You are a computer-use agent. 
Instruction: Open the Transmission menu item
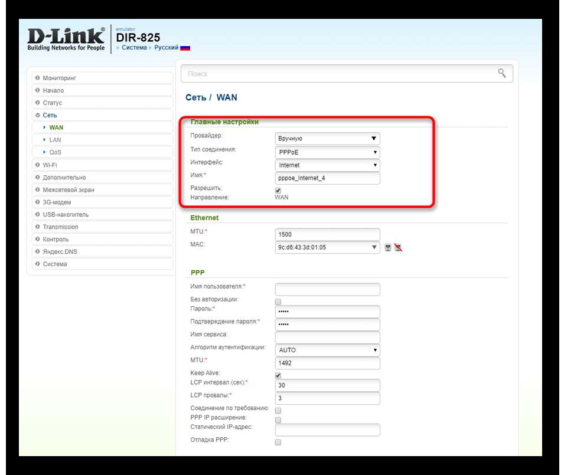pyautogui.click(x=102, y=227)
